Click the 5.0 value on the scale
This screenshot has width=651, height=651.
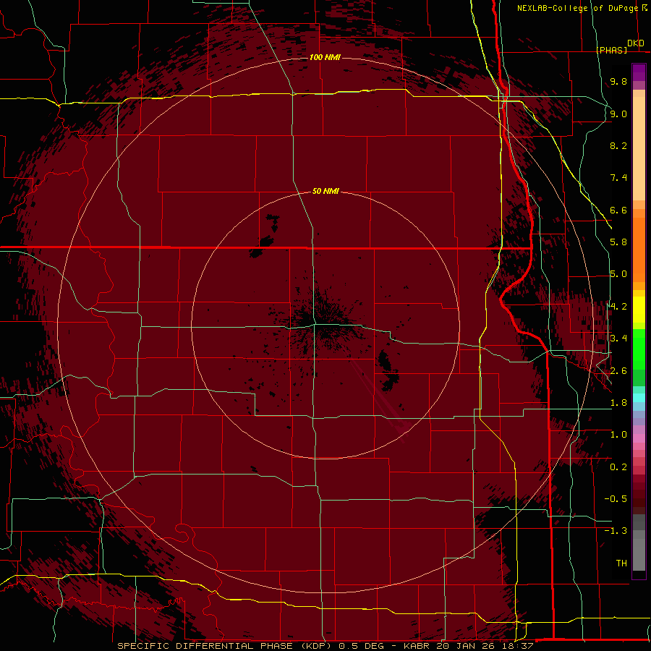tap(618, 274)
